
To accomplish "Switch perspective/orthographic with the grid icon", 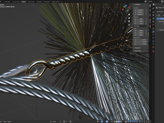I will (129, 25).
